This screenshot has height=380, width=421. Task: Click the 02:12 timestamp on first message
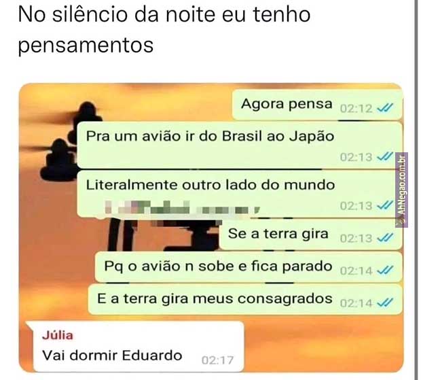point(356,109)
